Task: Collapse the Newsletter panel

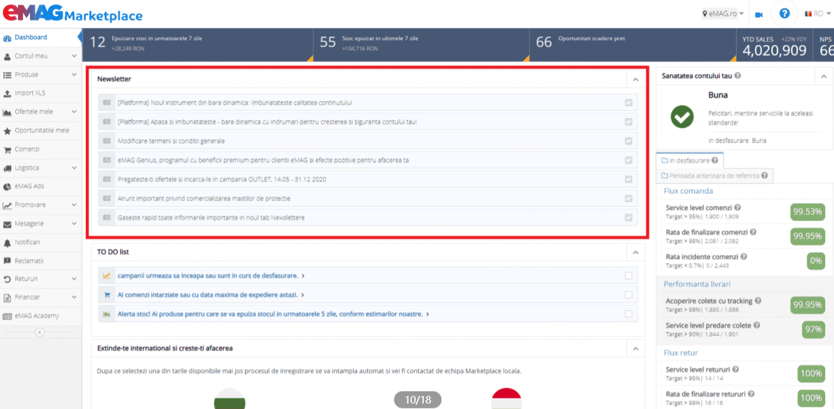Action: click(635, 79)
